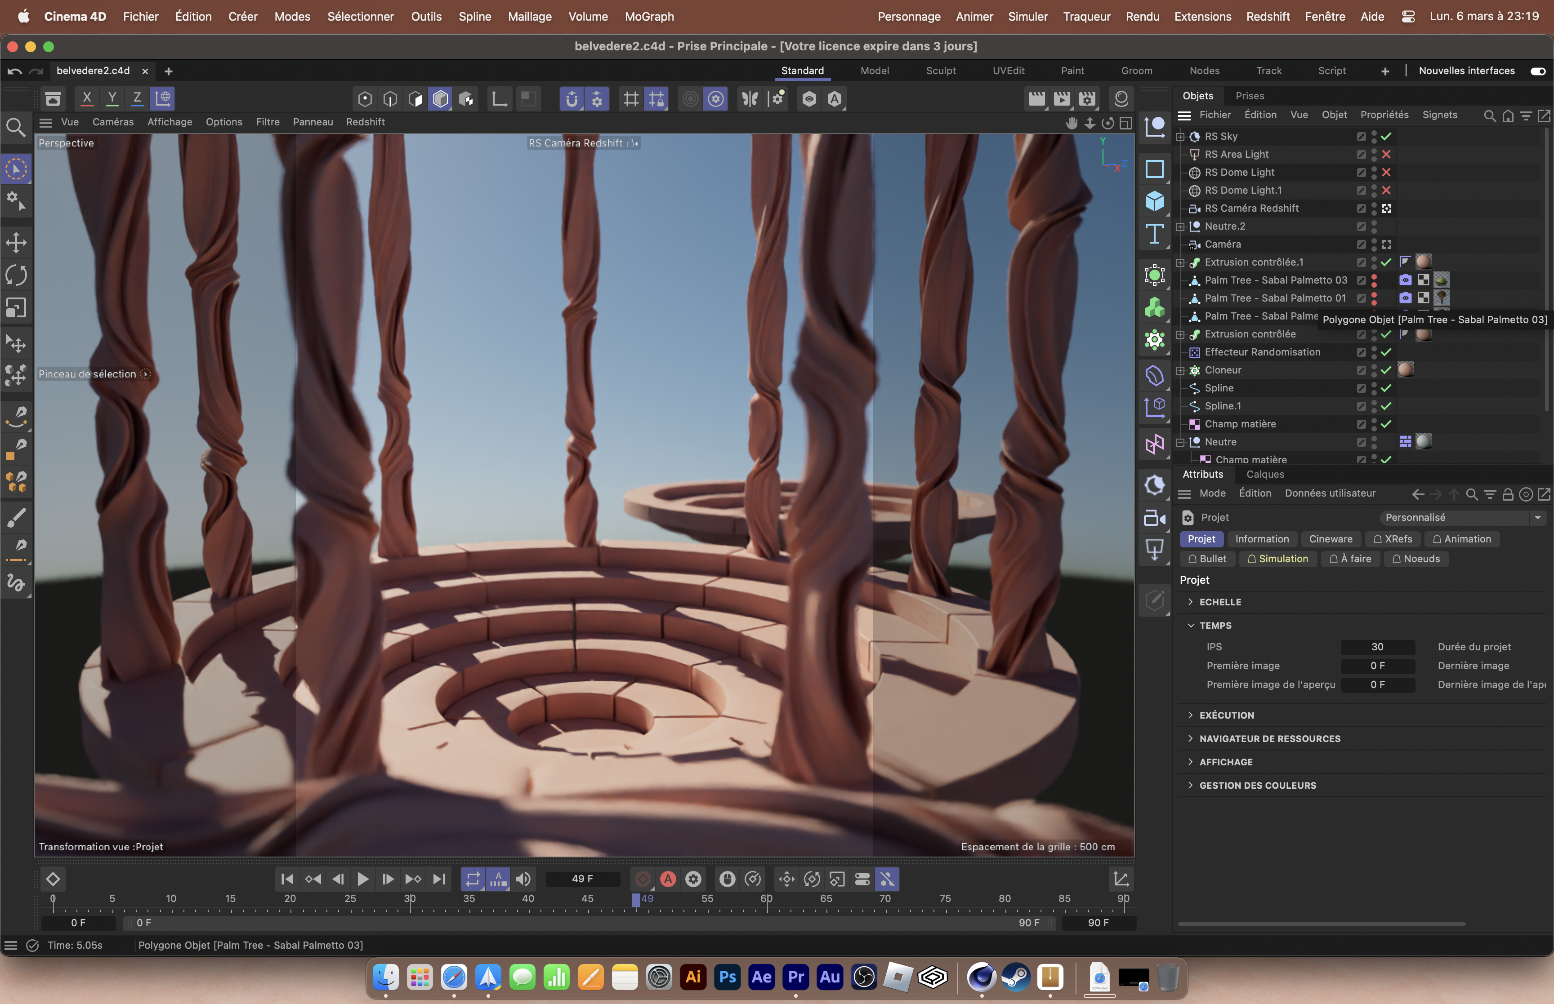Open the MoGraph menu
The height and width of the screenshot is (1004, 1554).
(x=649, y=16)
